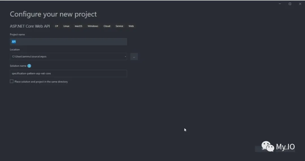
Task: Click the Solution name info icon
Action: click(x=29, y=66)
